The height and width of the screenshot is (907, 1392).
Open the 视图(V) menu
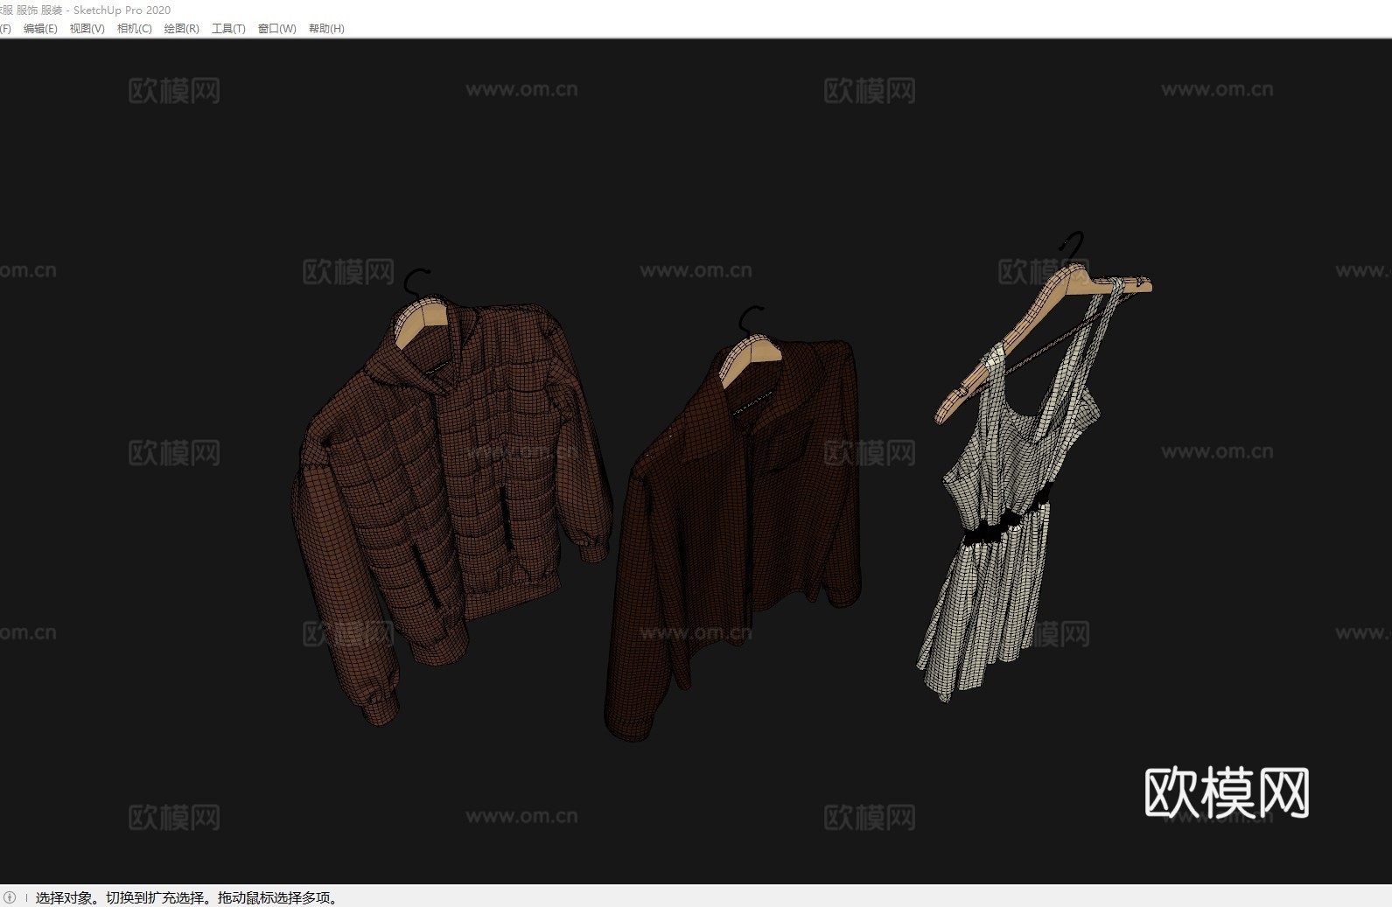(87, 29)
